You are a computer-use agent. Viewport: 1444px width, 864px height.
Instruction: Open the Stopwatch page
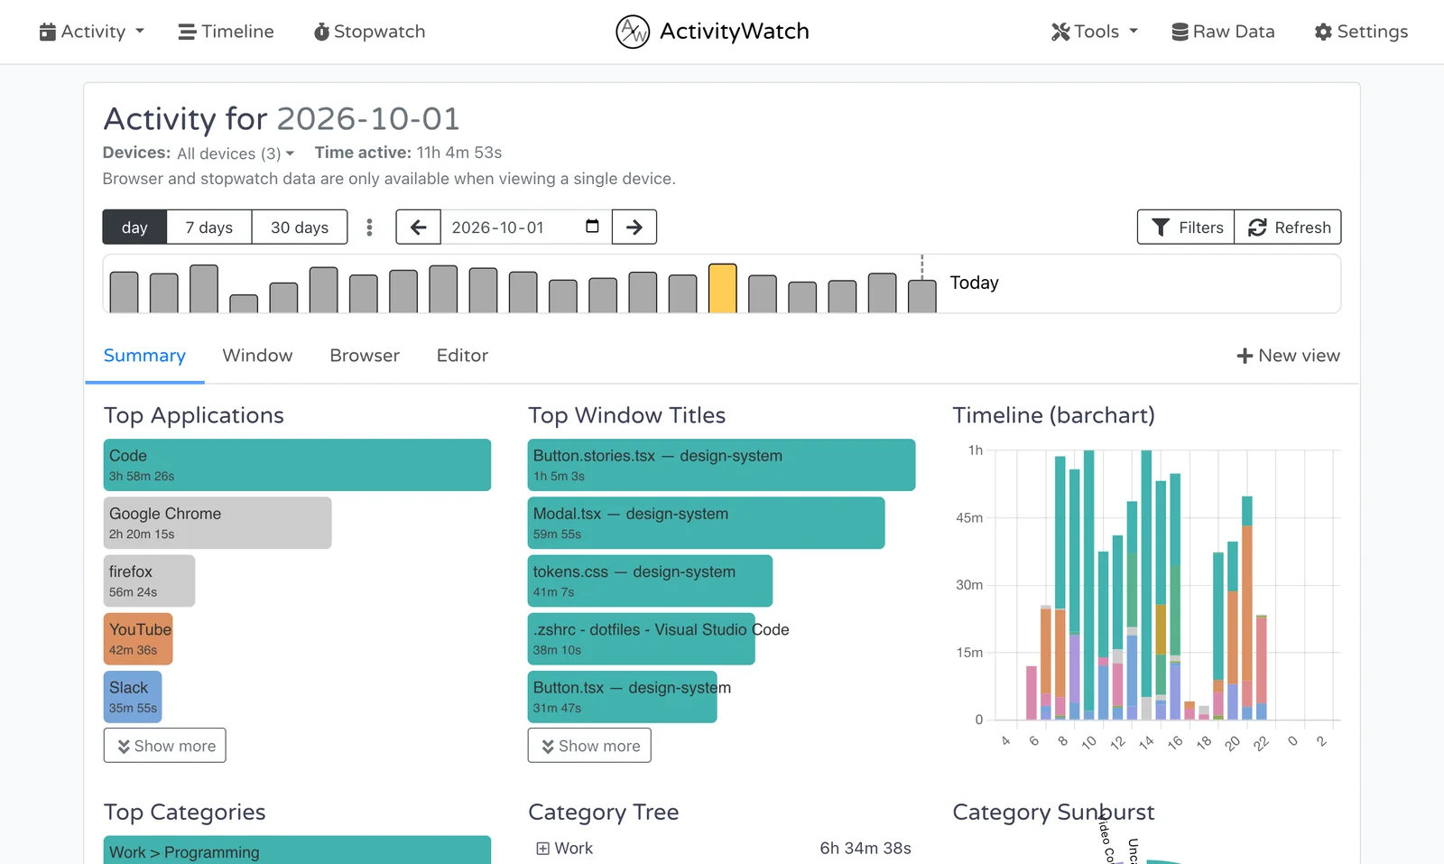coord(369,32)
